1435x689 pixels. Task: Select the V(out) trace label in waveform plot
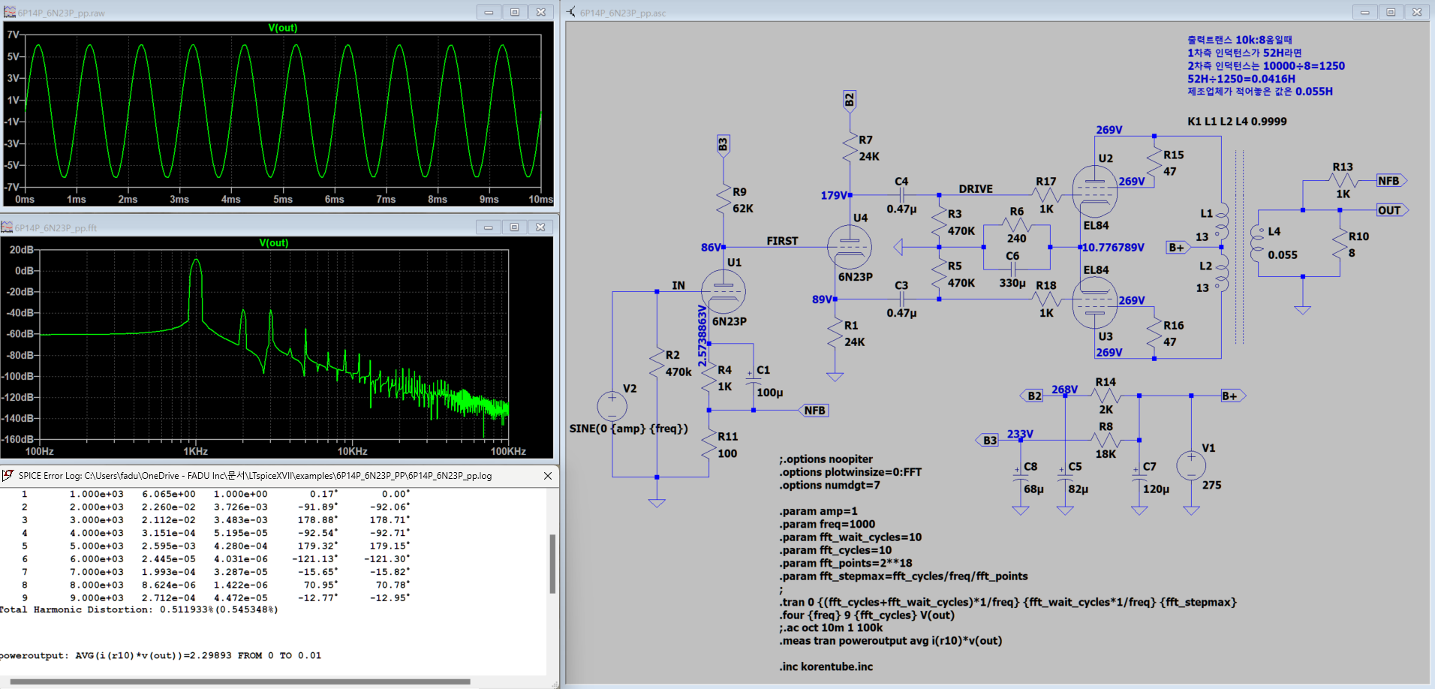[x=282, y=28]
